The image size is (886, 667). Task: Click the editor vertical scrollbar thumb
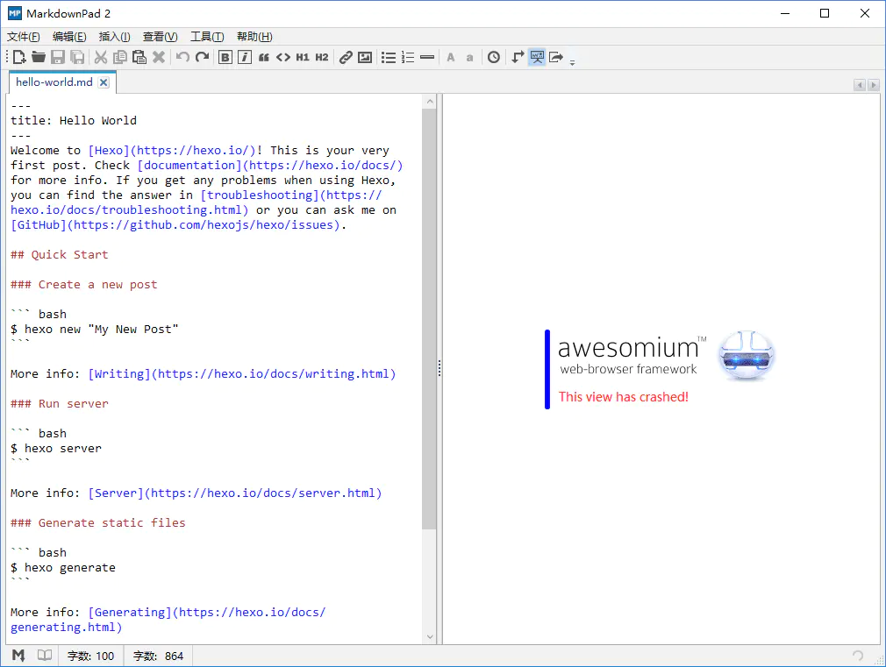430,319
